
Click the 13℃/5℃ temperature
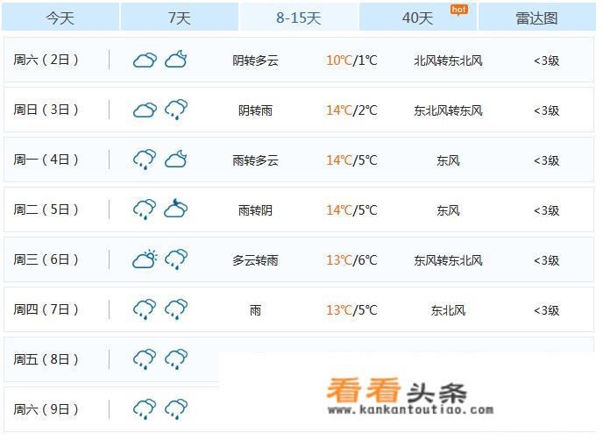pos(351,310)
